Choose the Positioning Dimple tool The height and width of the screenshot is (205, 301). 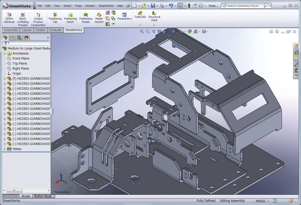(86, 18)
